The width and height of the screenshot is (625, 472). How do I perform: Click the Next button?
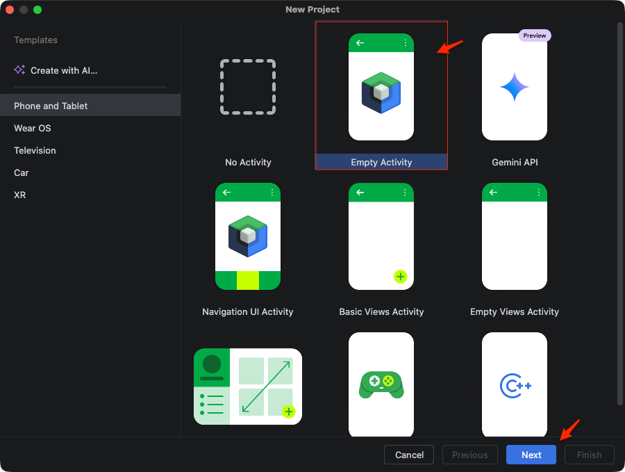(531, 455)
